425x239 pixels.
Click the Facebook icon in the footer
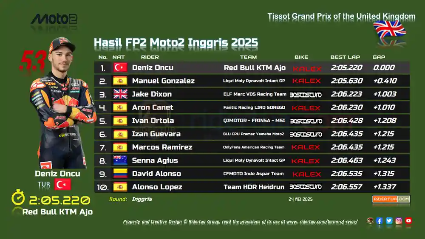click(379, 221)
